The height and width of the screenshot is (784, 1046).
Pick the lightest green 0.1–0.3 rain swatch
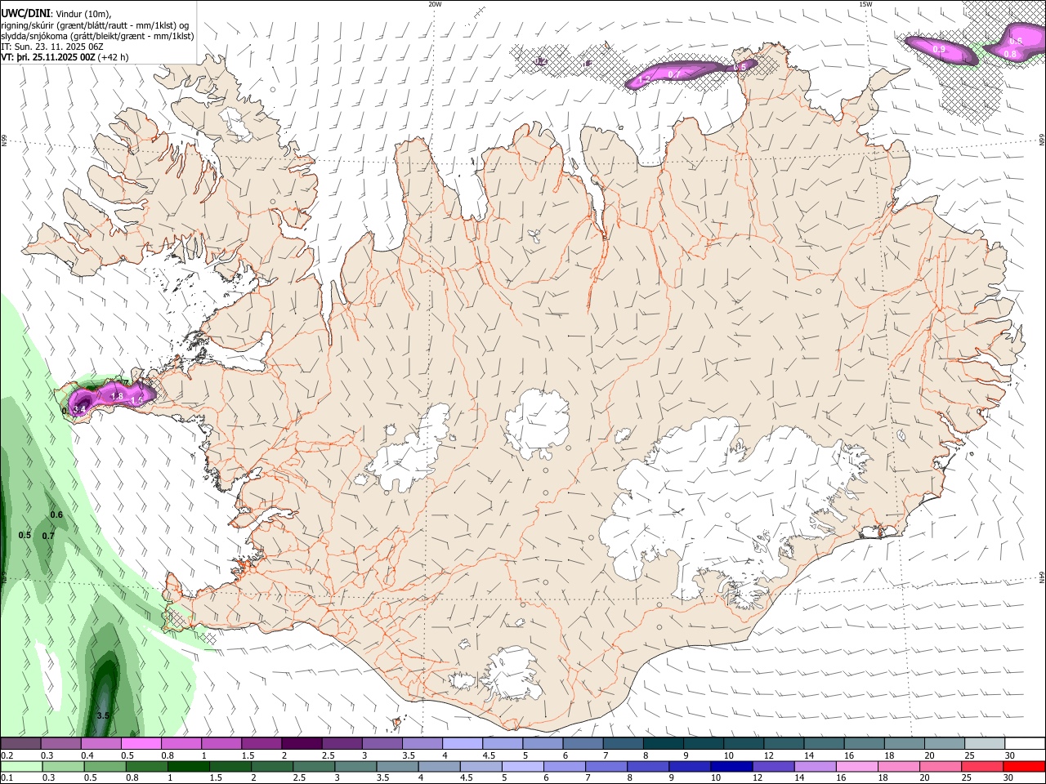20,767
